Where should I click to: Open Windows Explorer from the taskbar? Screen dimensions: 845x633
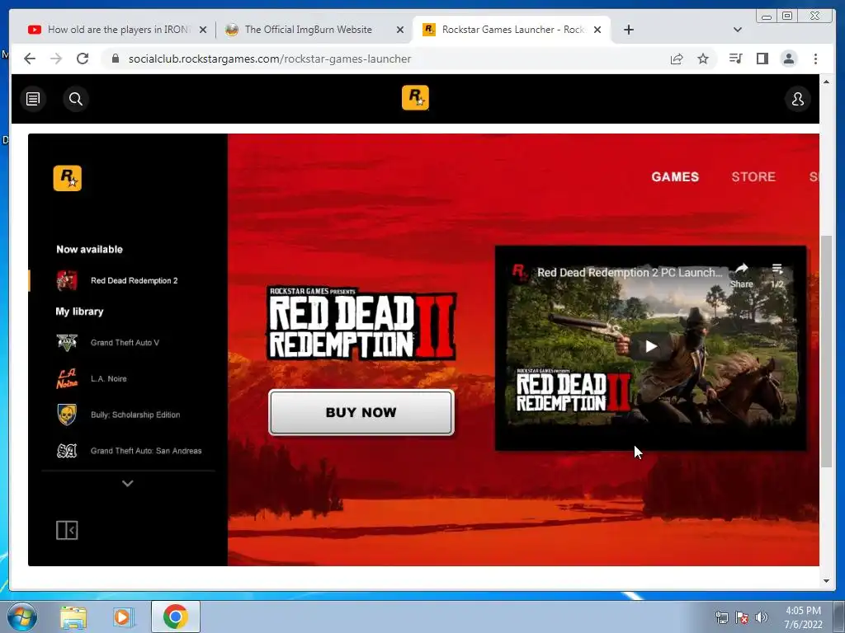(73, 617)
